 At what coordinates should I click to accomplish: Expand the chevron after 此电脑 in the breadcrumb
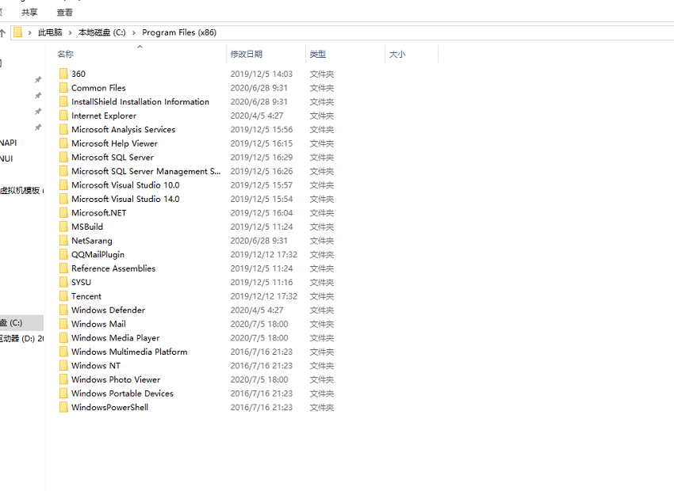pos(70,32)
